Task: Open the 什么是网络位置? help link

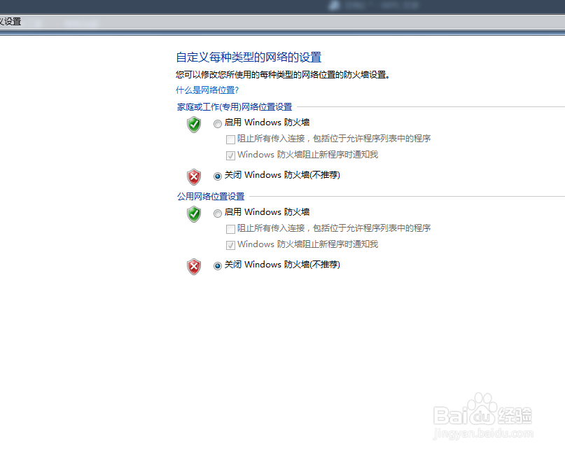Action: [207, 90]
